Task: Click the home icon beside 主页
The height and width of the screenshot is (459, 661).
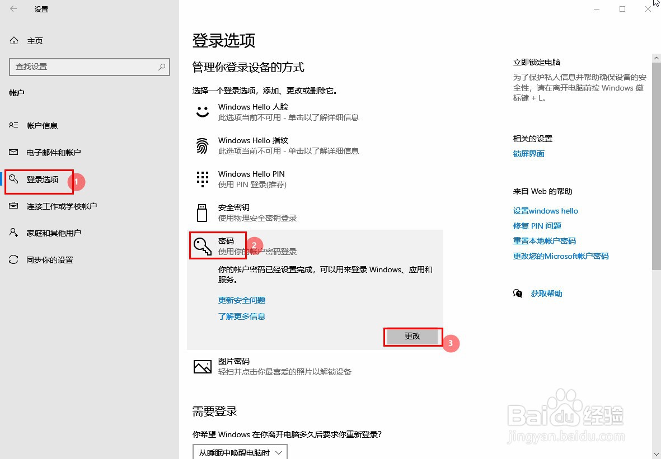Action: click(x=14, y=40)
